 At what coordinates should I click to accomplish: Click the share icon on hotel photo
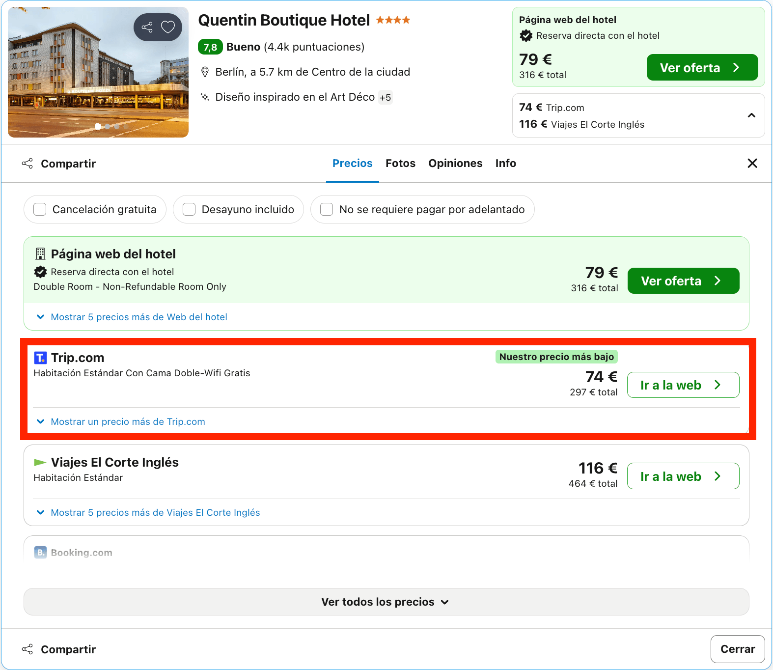[x=147, y=27]
